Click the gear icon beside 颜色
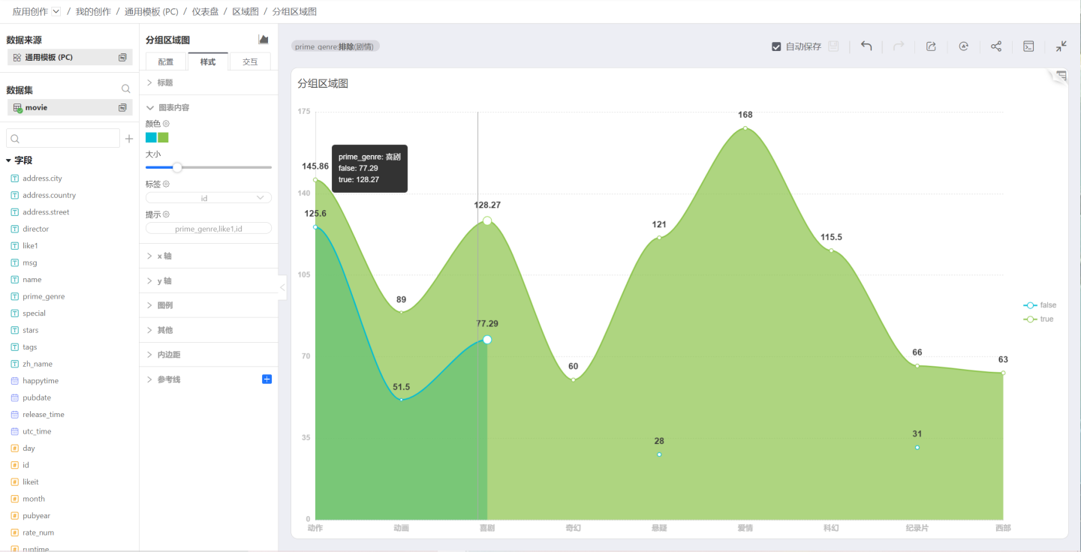The image size is (1081, 552). click(x=167, y=124)
